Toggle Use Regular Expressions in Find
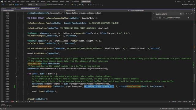 [164, 18]
